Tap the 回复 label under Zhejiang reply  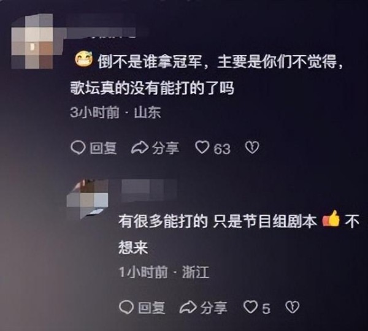tap(151, 308)
